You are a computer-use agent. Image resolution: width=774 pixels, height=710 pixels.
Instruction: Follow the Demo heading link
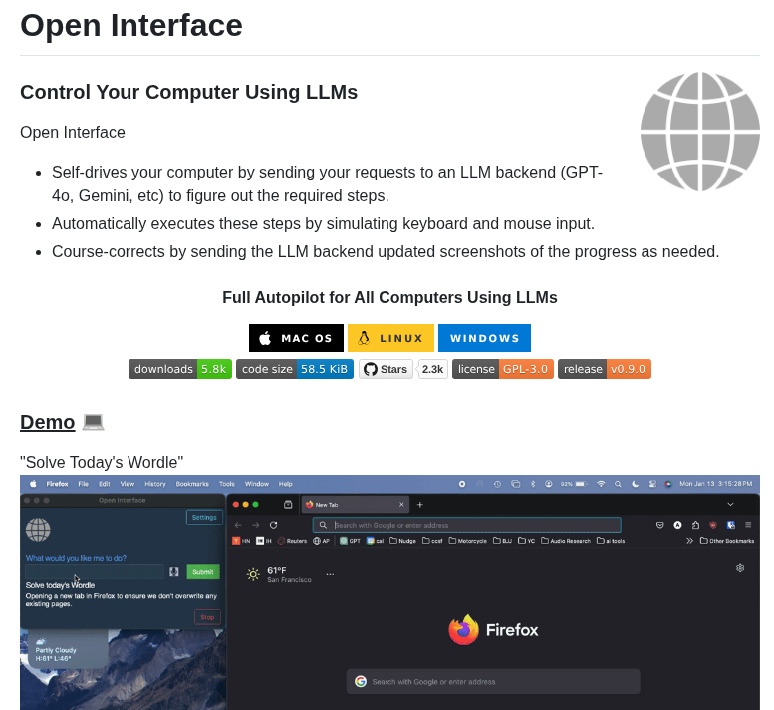(x=48, y=422)
